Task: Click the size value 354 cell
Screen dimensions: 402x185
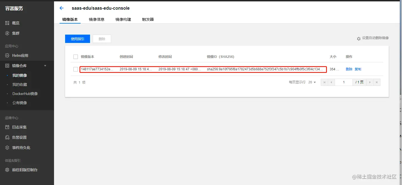Action: coord(334,69)
